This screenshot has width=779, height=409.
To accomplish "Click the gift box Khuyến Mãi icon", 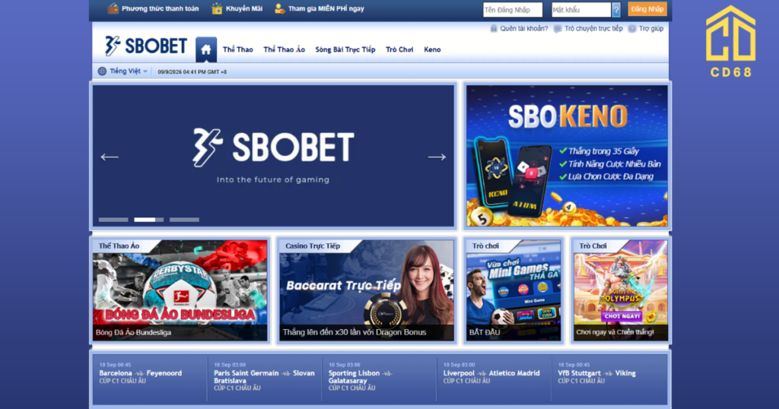I will point(217,8).
